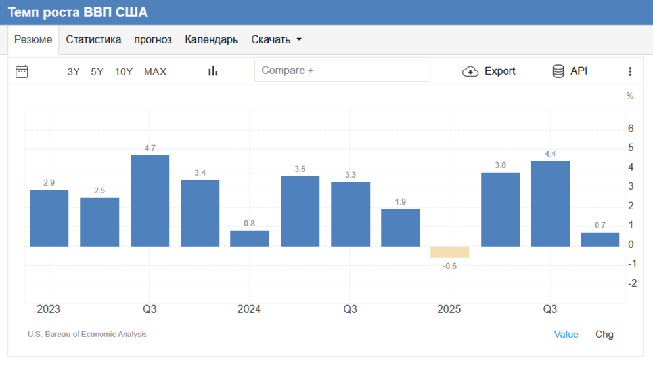The width and height of the screenshot is (653, 366).
Task: Click the 4.4 bar for Q3 2025
Action: pyautogui.click(x=550, y=204)
